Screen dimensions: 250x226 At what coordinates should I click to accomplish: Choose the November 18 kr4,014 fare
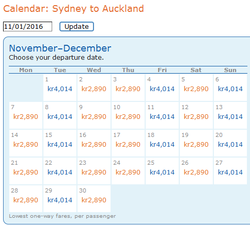point(162,145)
